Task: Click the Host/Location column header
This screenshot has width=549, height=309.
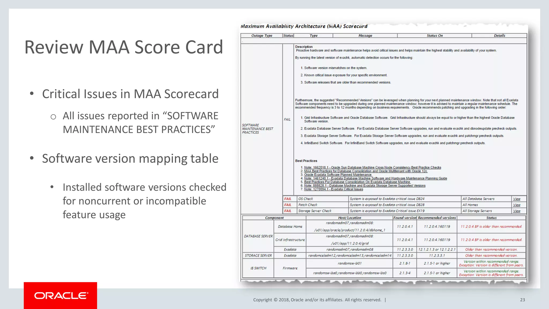Action: click(x=350, y=218)
